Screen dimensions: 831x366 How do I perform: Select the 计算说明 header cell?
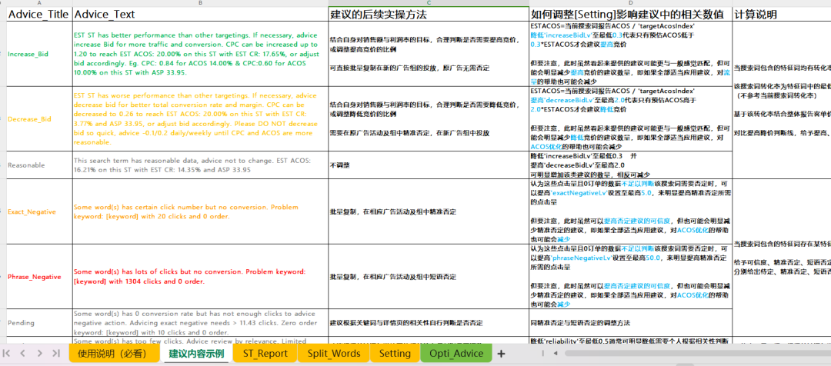click(x=781, y=15)
